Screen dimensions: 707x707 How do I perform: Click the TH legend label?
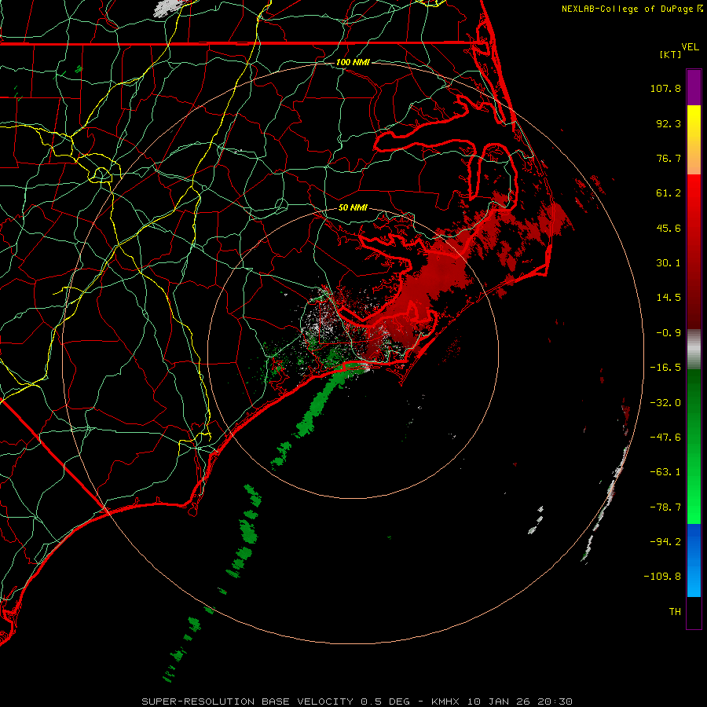click(675, 612)
